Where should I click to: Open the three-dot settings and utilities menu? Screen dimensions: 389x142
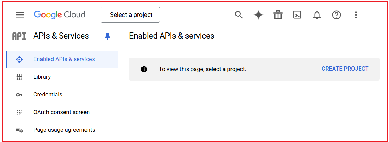pyautogui.click(x=356, y=15)
